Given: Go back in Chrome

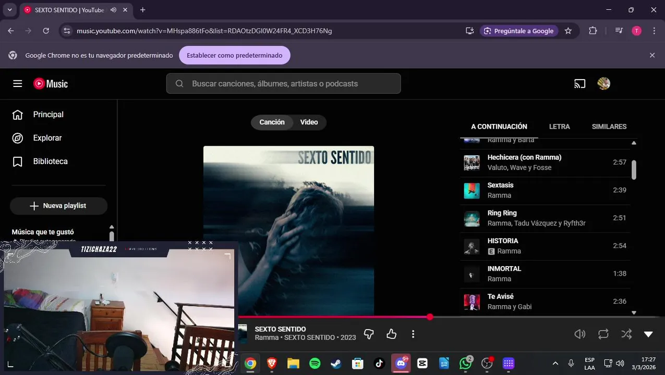Looking at the screenshot, I should pos(11,31).
